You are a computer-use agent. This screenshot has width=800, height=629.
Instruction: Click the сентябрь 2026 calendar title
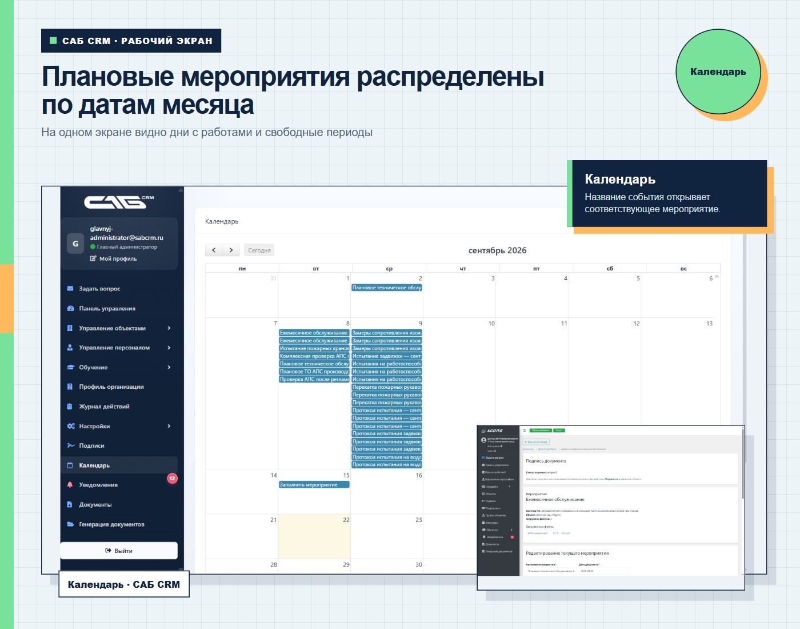(x=497, y=250)
